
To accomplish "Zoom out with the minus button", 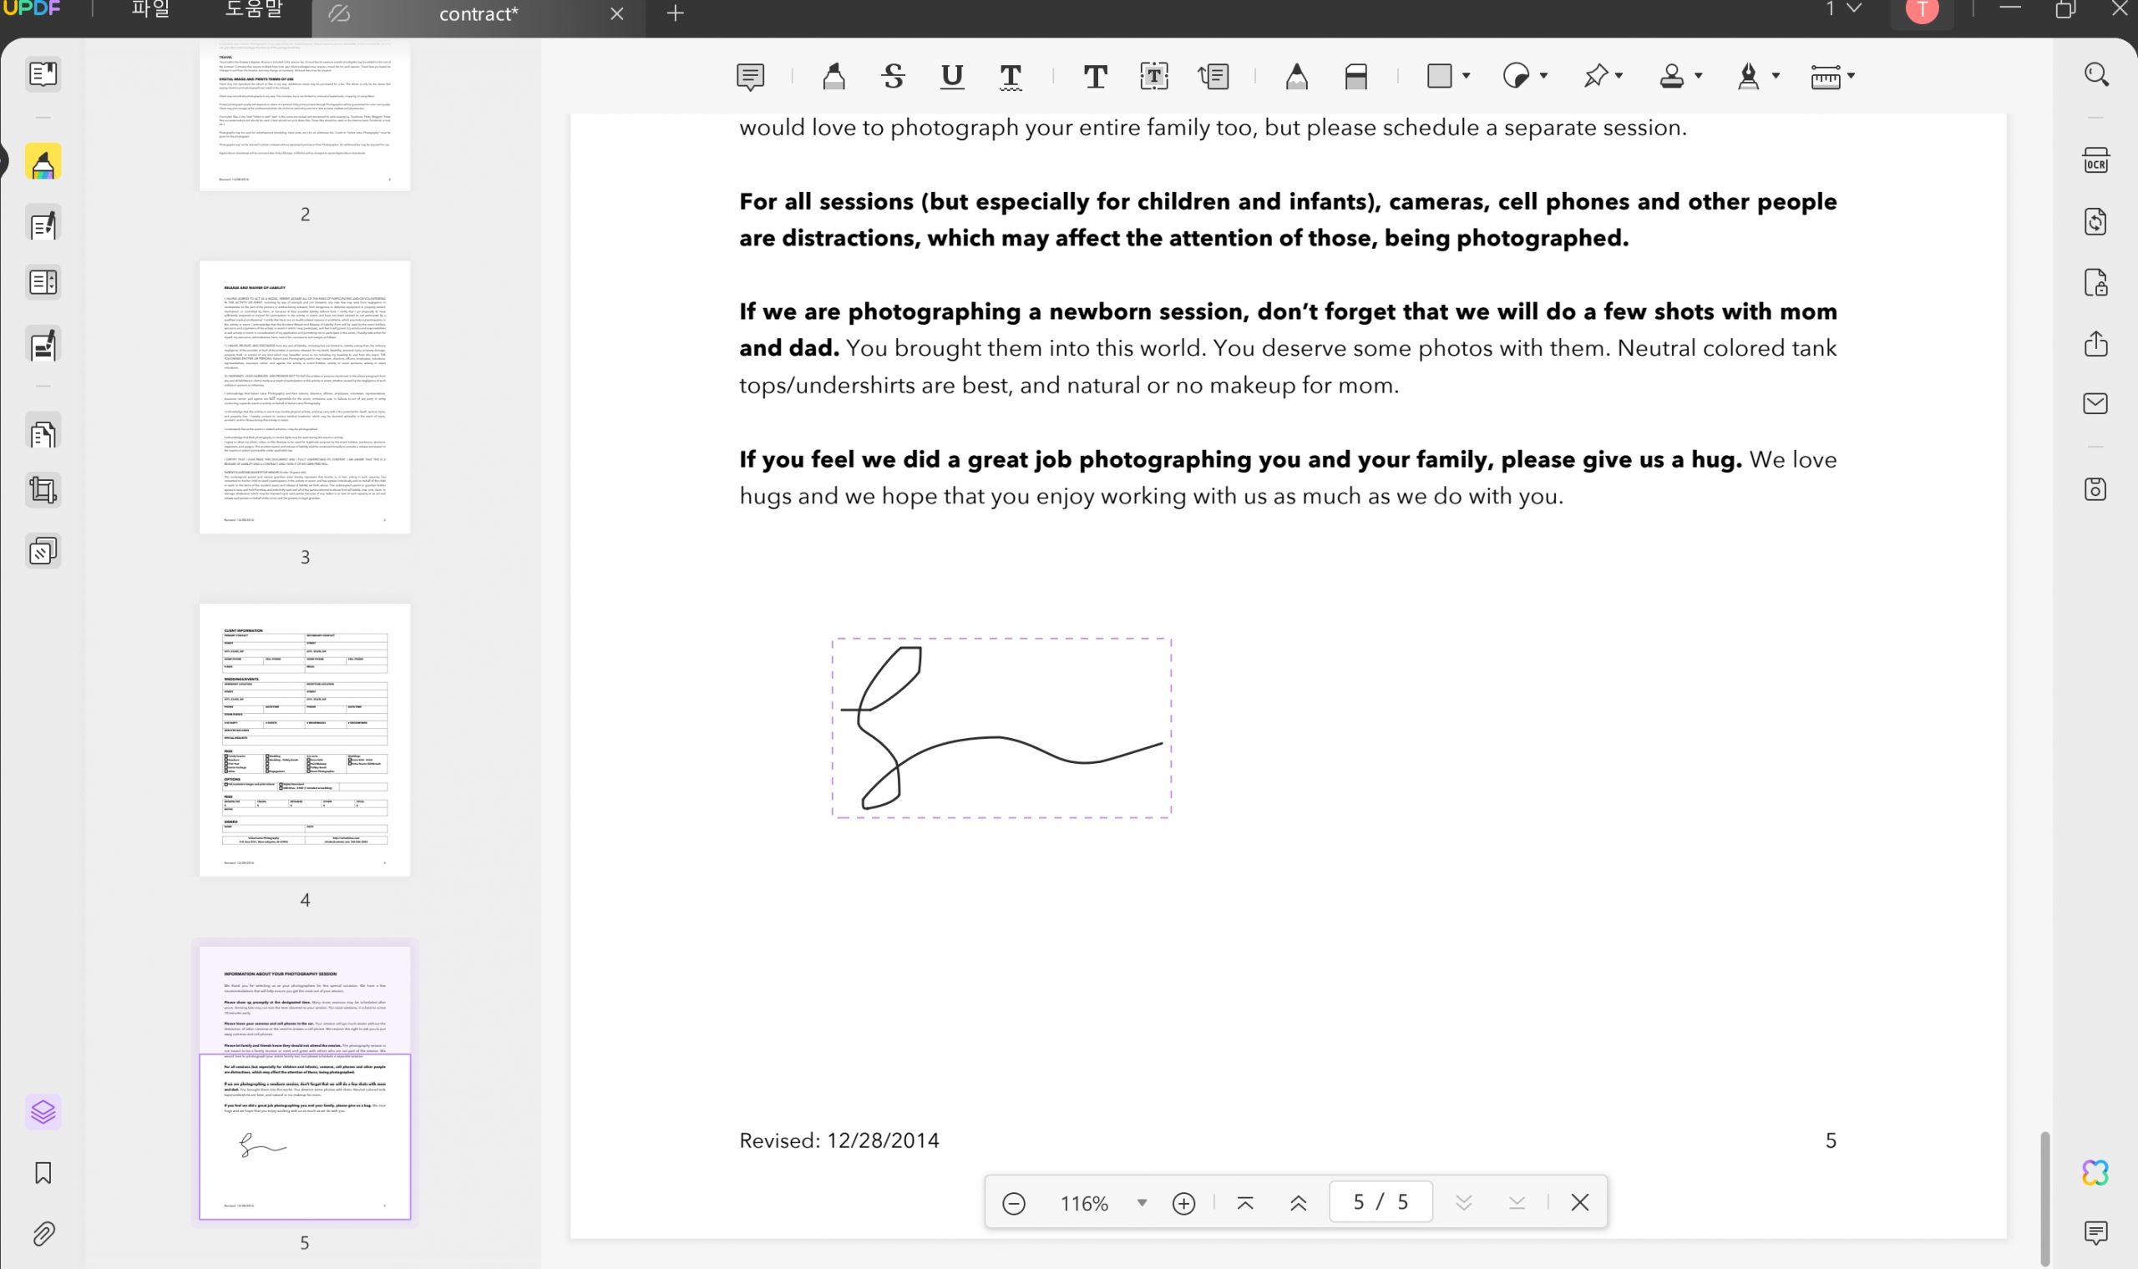I will point(1013,1204).
